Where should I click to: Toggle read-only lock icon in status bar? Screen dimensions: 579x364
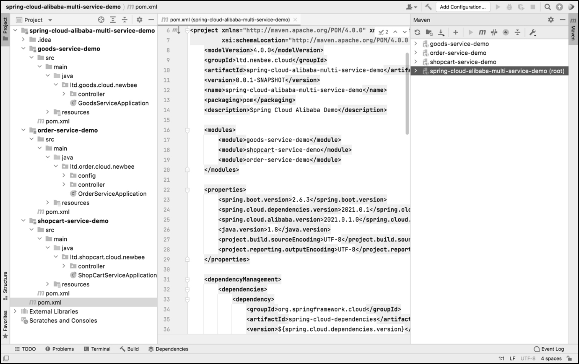[x=569, y=358]
